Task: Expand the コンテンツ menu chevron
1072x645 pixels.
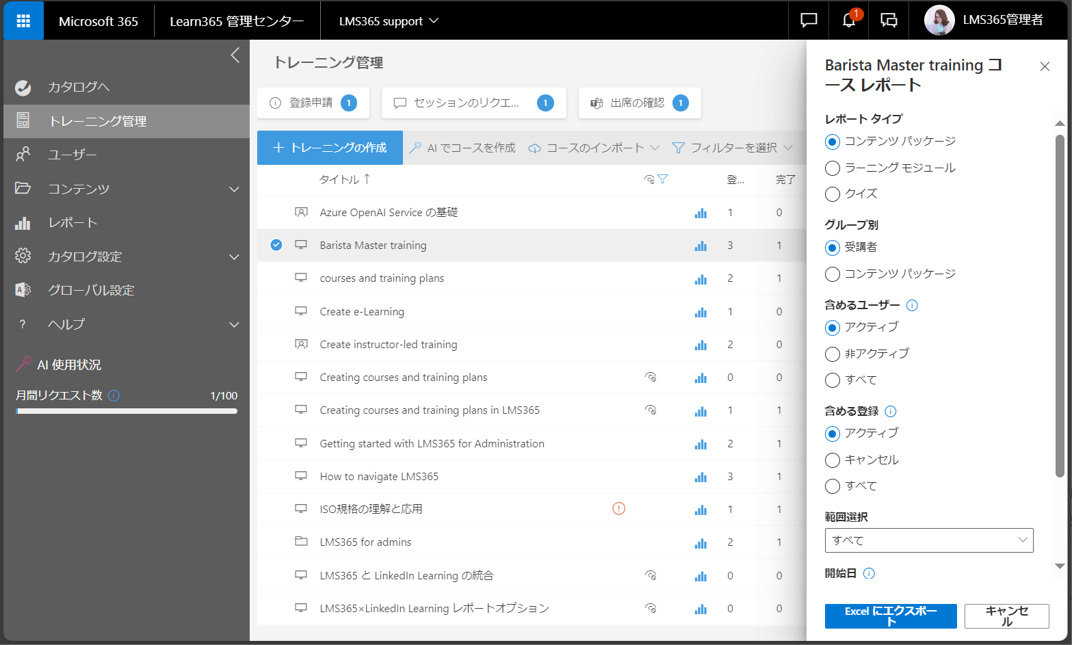Action: [234, 189]
